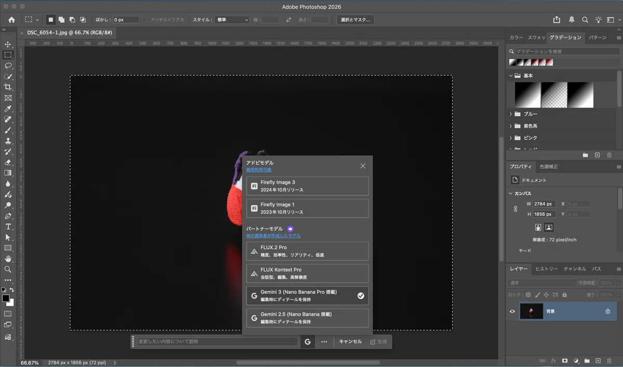Select the Lasso tool
The width and height of the screenshot is (623, 367).
point(8,66)
